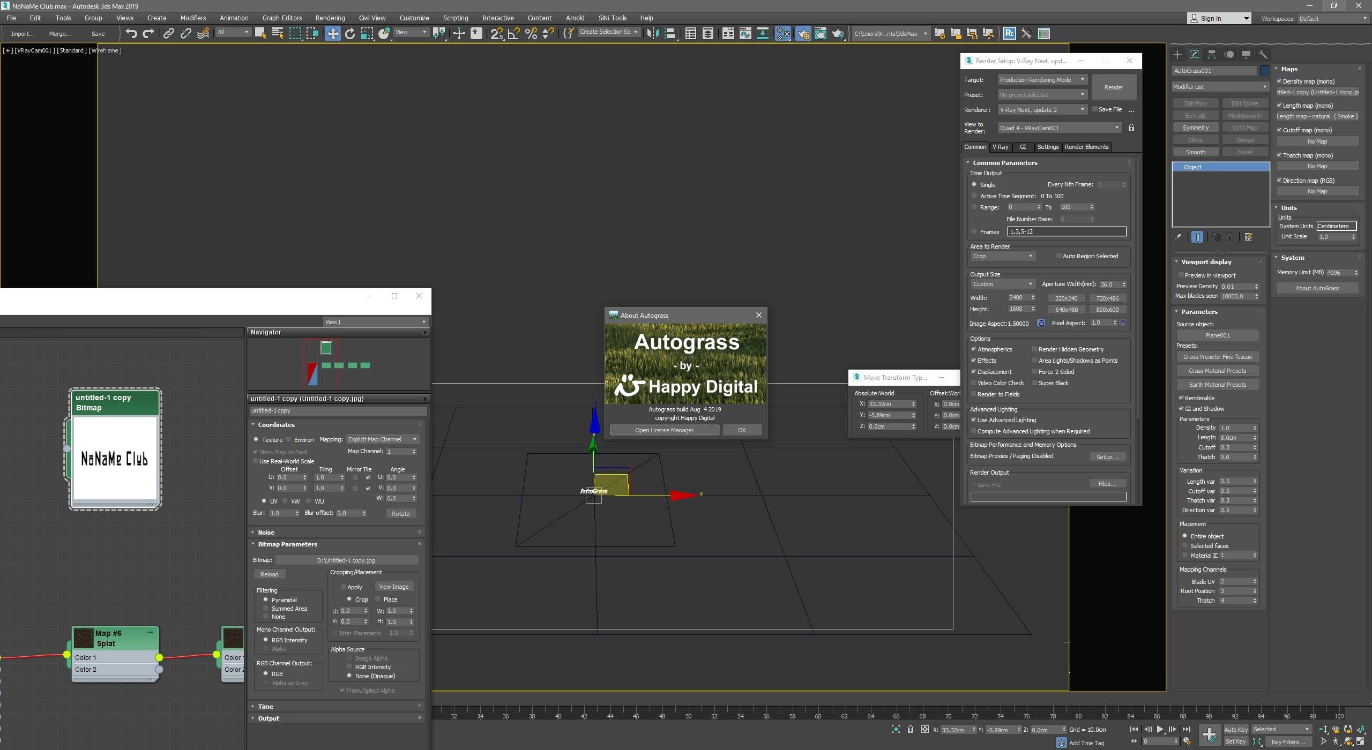
Task: Open View to Render dropdown
Action: pos(1059,128)
